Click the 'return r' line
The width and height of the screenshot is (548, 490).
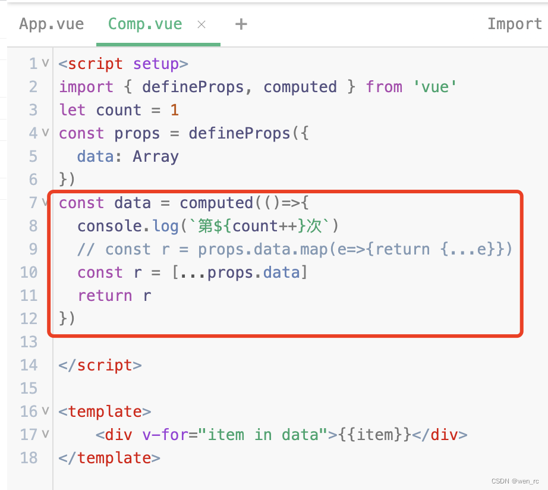tap(114, 296)
